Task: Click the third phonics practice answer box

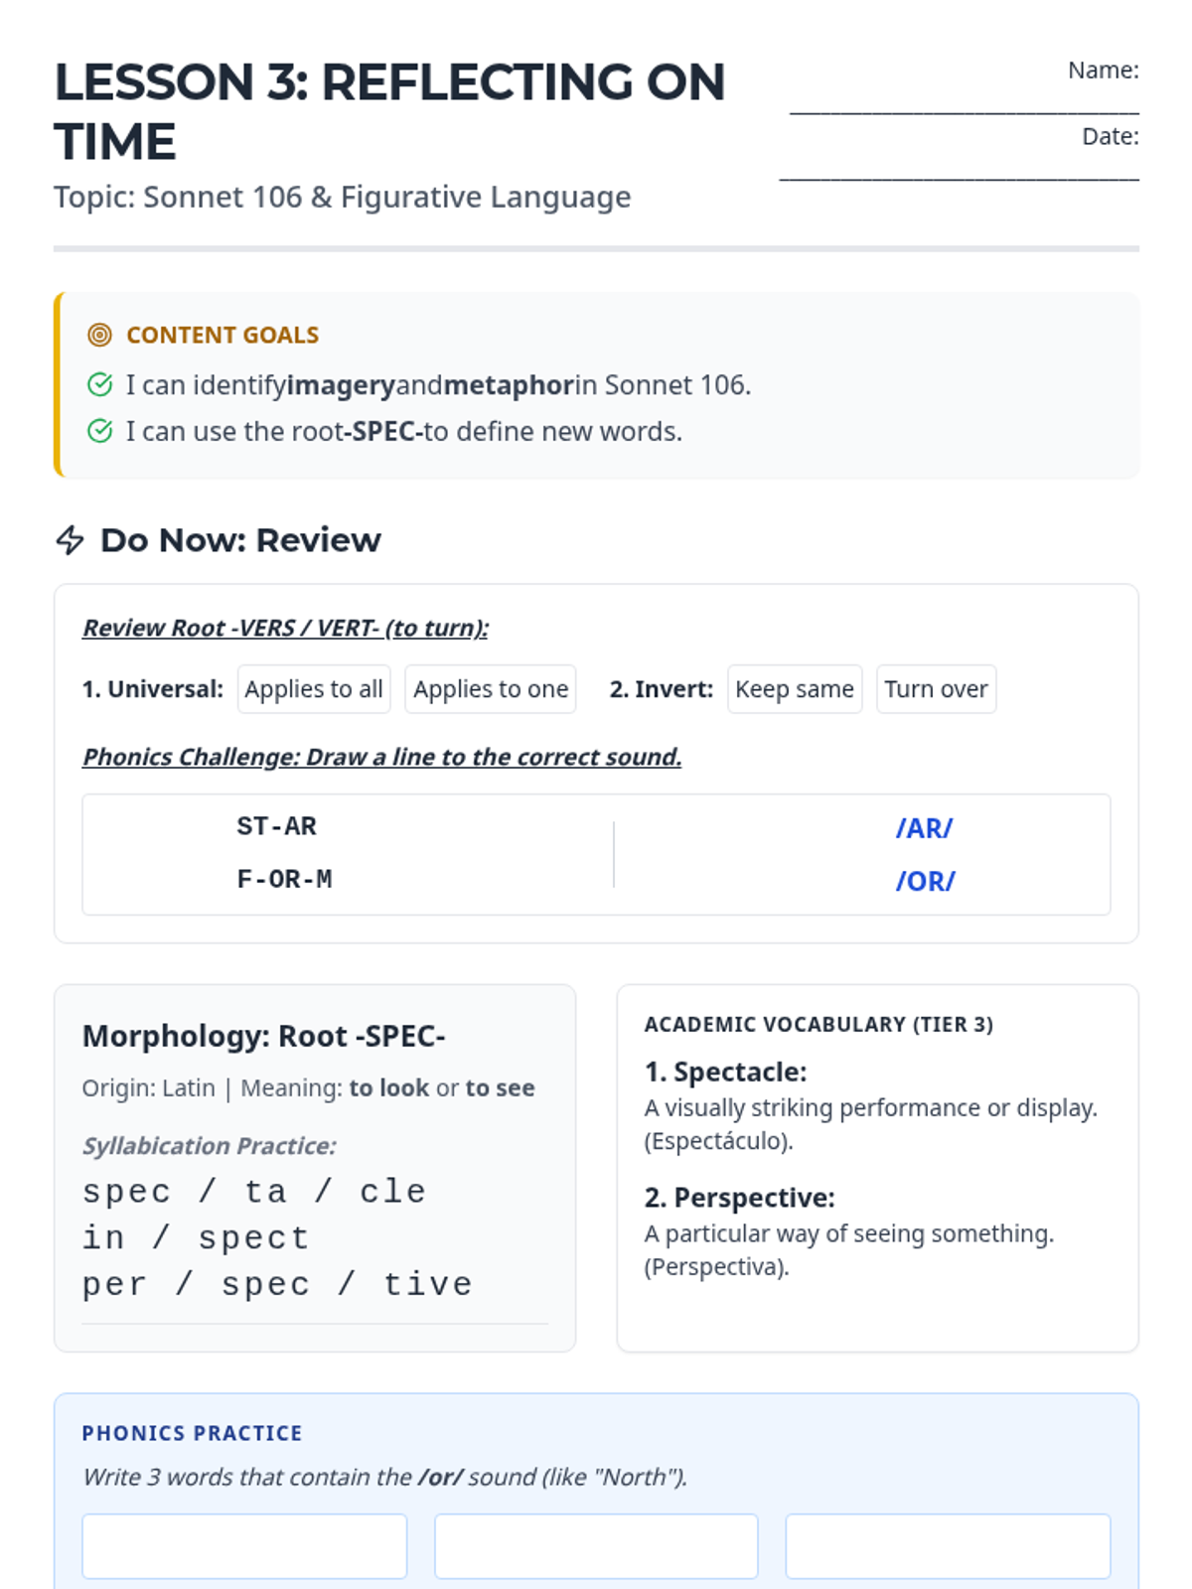Action: click(948, 1546)
